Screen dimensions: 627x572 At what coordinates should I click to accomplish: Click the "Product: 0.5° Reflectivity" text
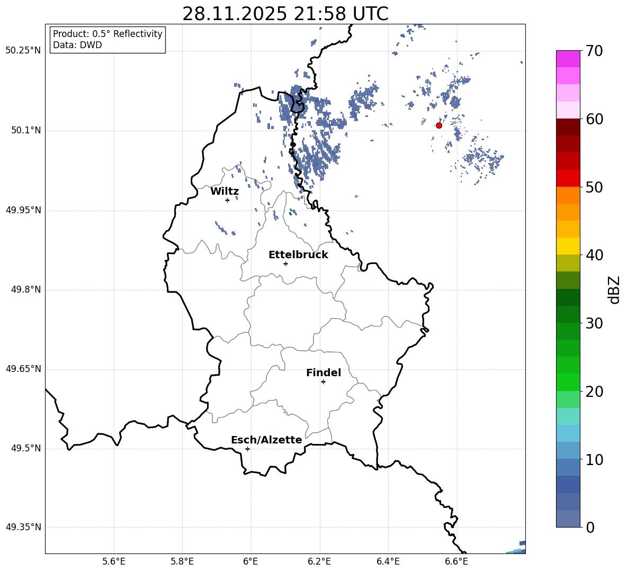click(x=108, y=34)
